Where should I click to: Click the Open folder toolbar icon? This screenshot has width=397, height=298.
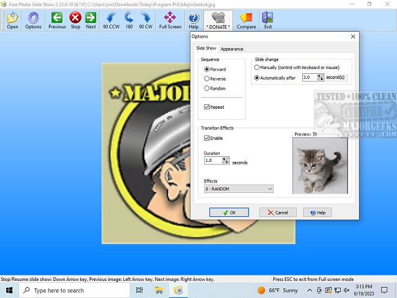[12, 18]
